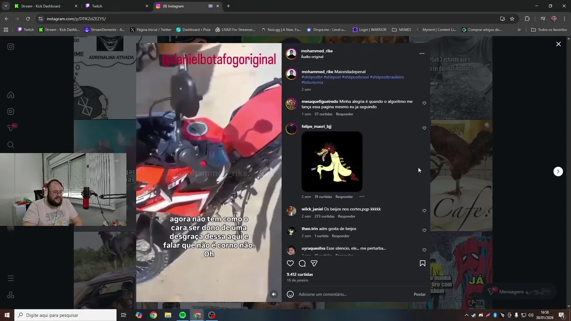Open MEMES bookmarks folder
This screenshot has width=571, height=321.
pyautogui.click(x=401, y=30)
